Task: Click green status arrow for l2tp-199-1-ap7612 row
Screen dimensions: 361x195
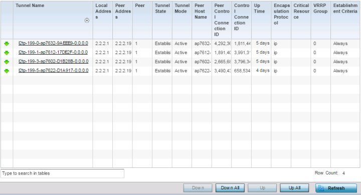Action: tap(7, 53)
